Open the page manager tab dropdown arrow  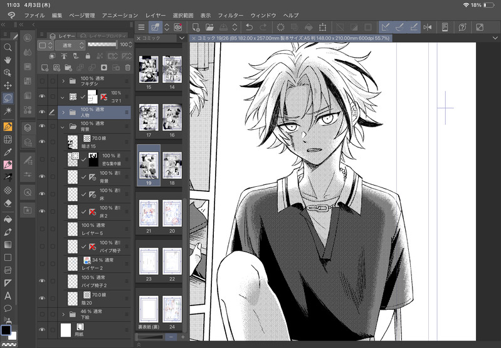click(182, 38)
